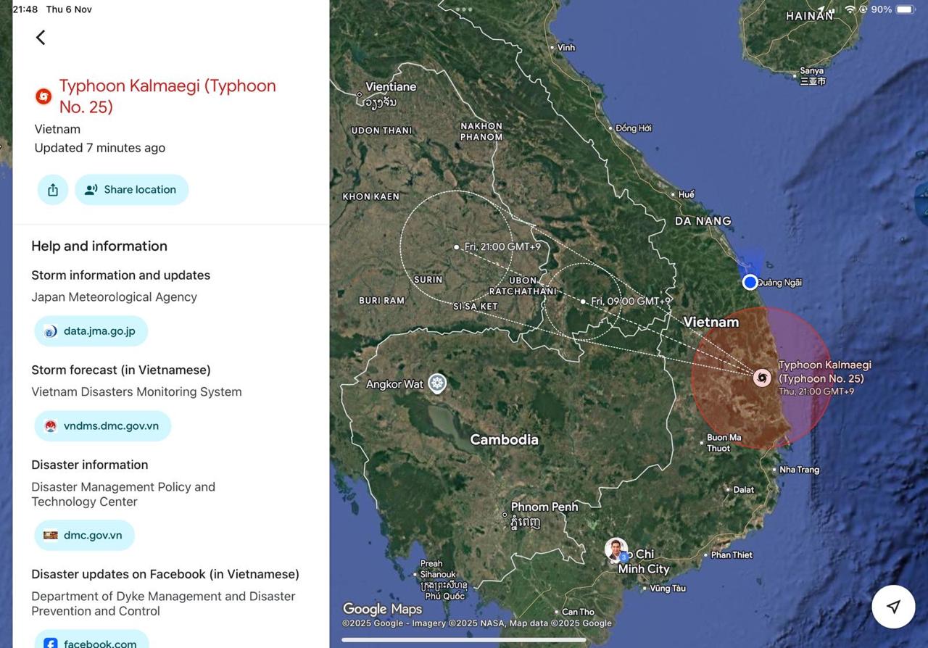Open the vndms.dmc.gov.vn link
Viewport: 928px width, 648px height.
click(103, 426)
